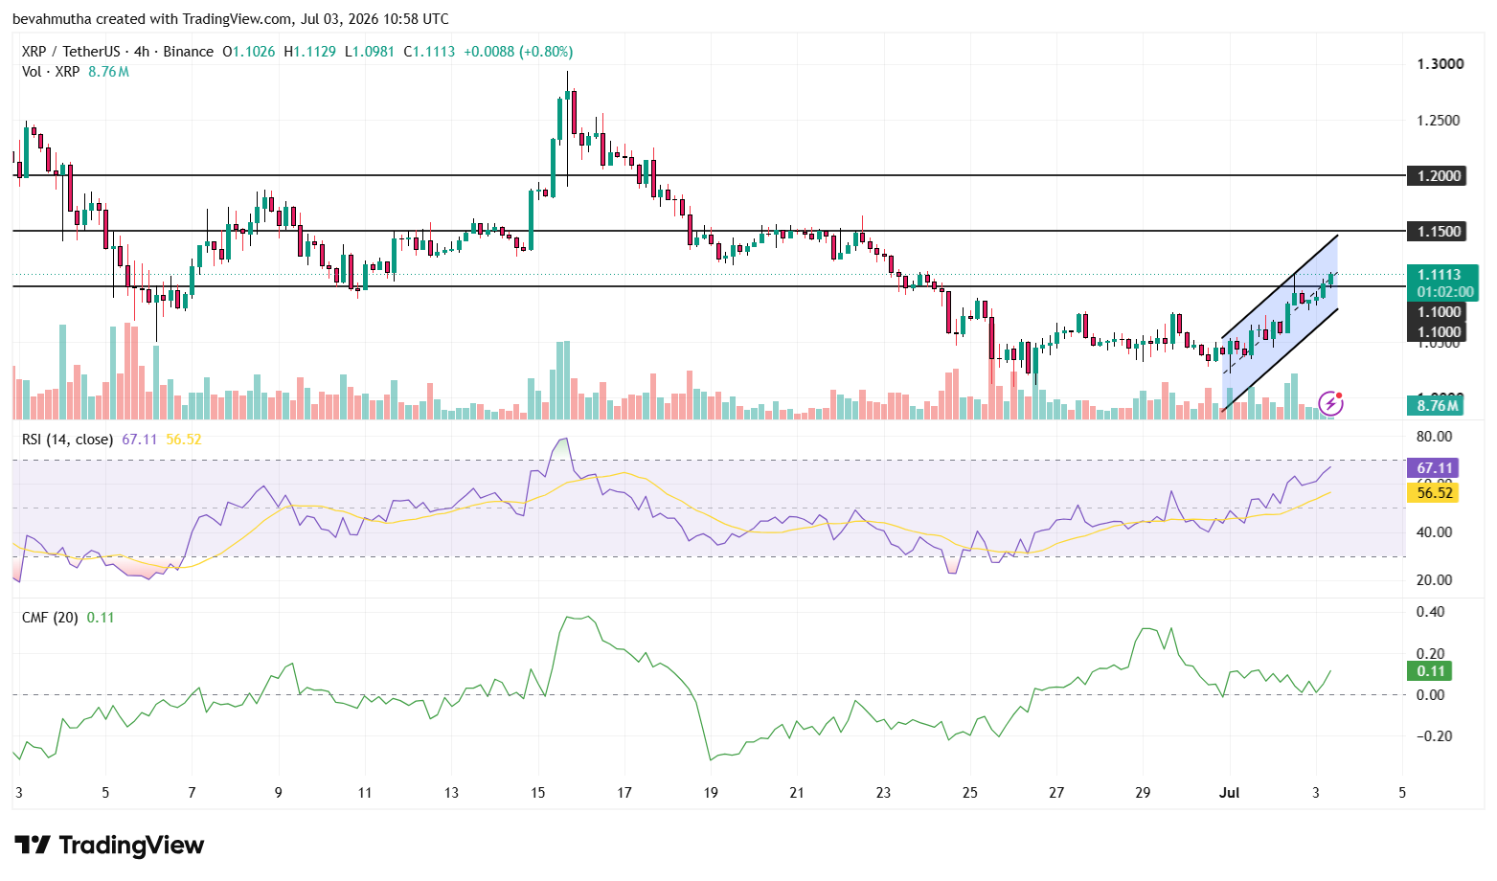Image resolution: width=1497 pixels, height=881 pixels.
Task: Click the TradingView logo
Action: click(109, 846)
